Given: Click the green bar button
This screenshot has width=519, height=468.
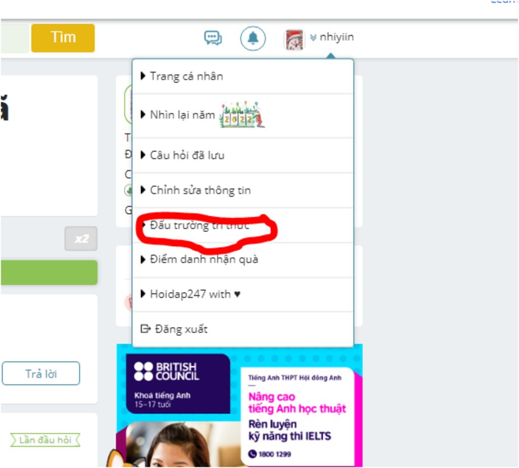Looking at the screenshot, I should [x=49, y=272].
